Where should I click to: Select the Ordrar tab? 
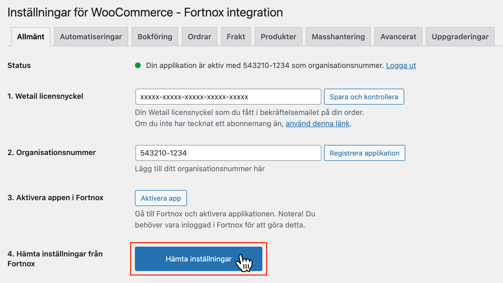click(199, 37)
